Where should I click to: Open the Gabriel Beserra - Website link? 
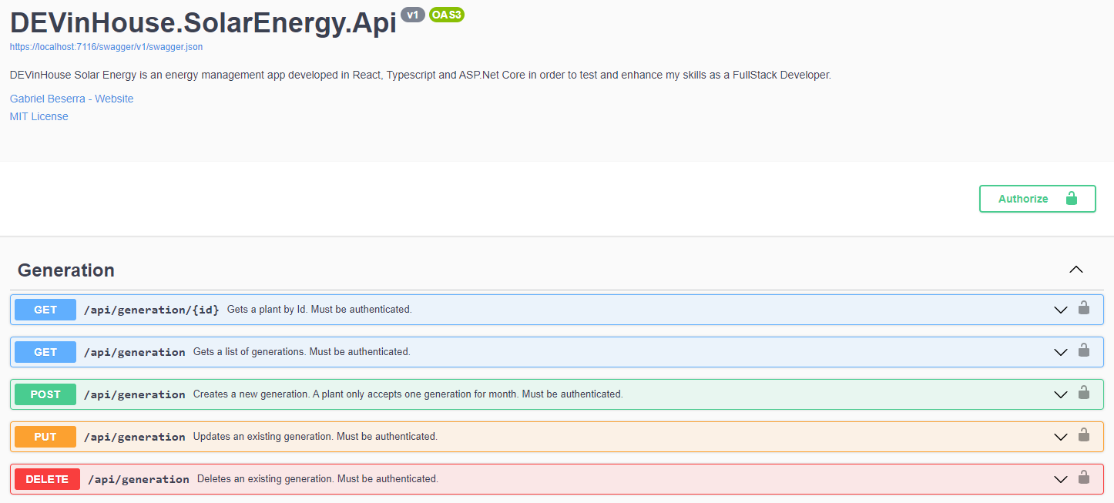click(71, 99)
